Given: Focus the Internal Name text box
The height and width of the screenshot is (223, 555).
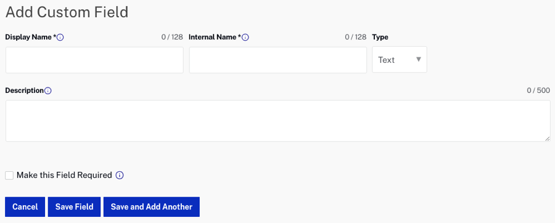Looking at the screenshot, I should coord(278,60).
